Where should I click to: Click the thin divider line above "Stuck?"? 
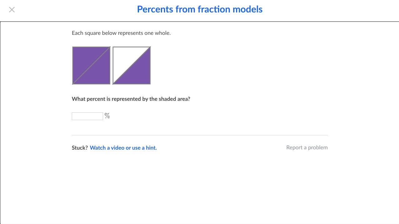[200, 135]
